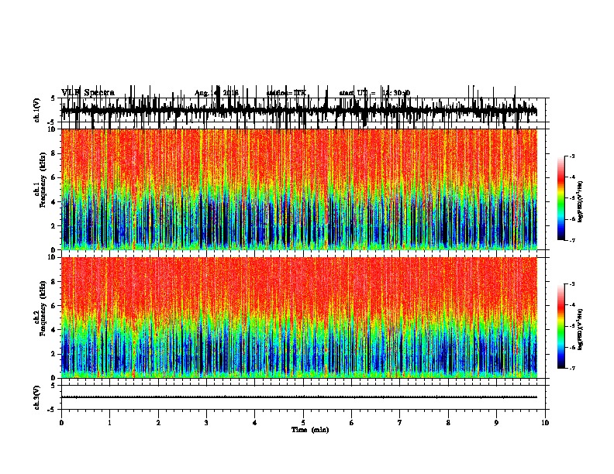614x474 pixels.
Task: Click the start UT time label
Action: pyautogui.click(x=374, y=93)
